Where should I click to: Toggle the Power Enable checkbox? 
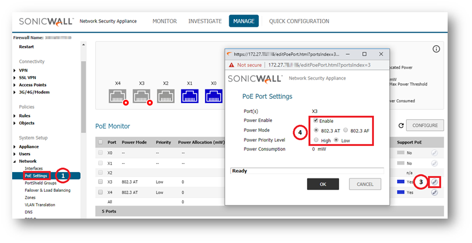316,120
